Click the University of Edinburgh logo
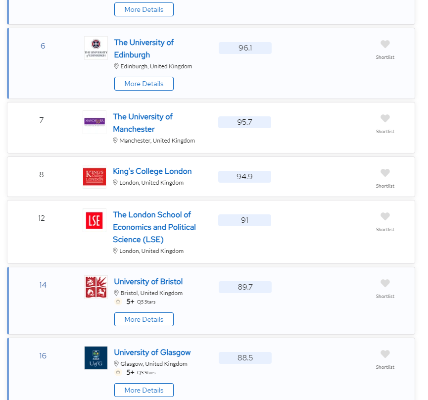This screenshot has height=400, width=428. pyautogui.click(x=96, y=48)
